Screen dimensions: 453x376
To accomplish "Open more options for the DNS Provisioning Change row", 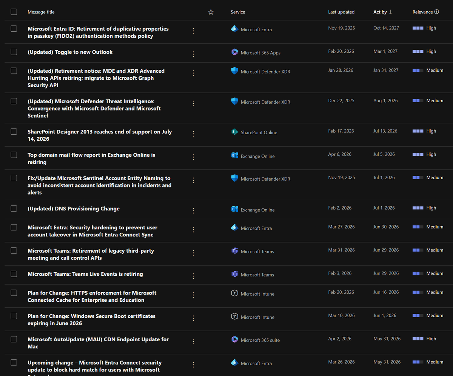I will click(x=193, y=211).
